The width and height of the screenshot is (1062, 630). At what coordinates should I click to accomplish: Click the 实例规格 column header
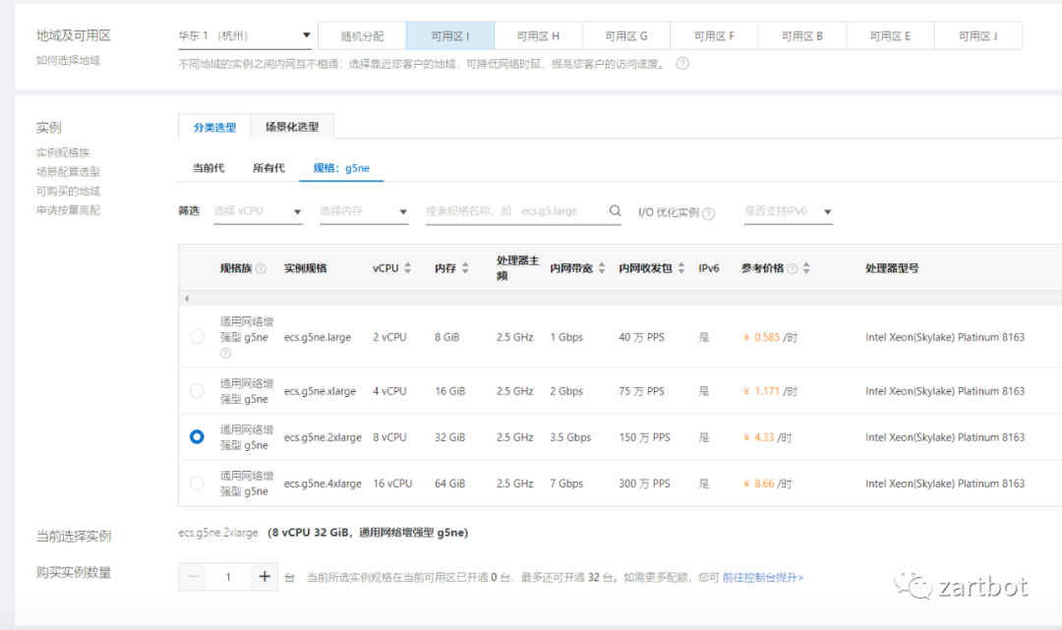[306, 268]
